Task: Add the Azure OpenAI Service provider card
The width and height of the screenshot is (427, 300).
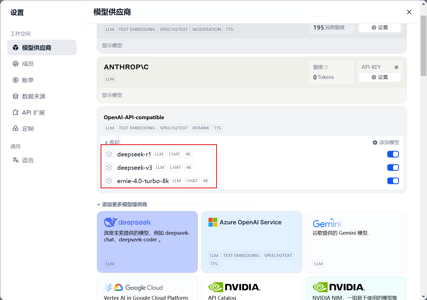Action: point(251,242)
